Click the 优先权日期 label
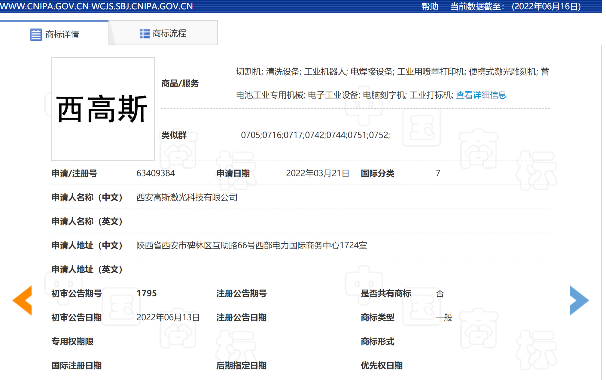This screenshot has width=606, height=380. coord(382,365)
